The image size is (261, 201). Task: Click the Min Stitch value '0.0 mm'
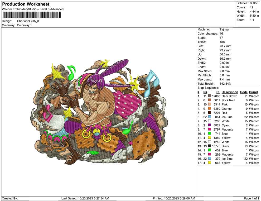click(x=225, y=75)
